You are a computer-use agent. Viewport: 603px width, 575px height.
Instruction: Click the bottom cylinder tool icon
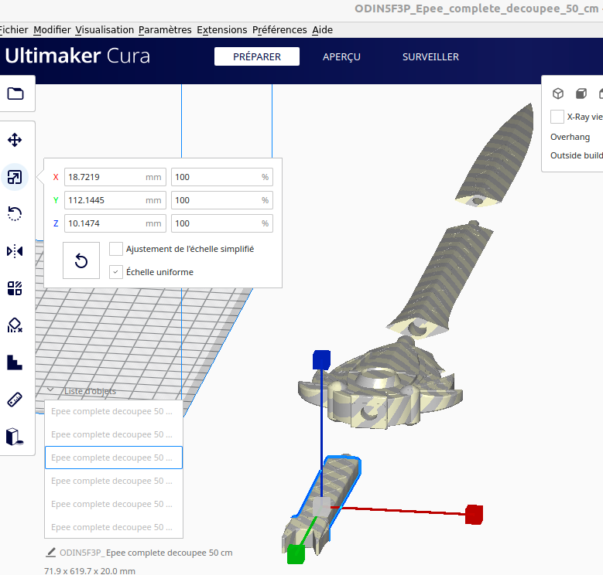pos(15,437)
